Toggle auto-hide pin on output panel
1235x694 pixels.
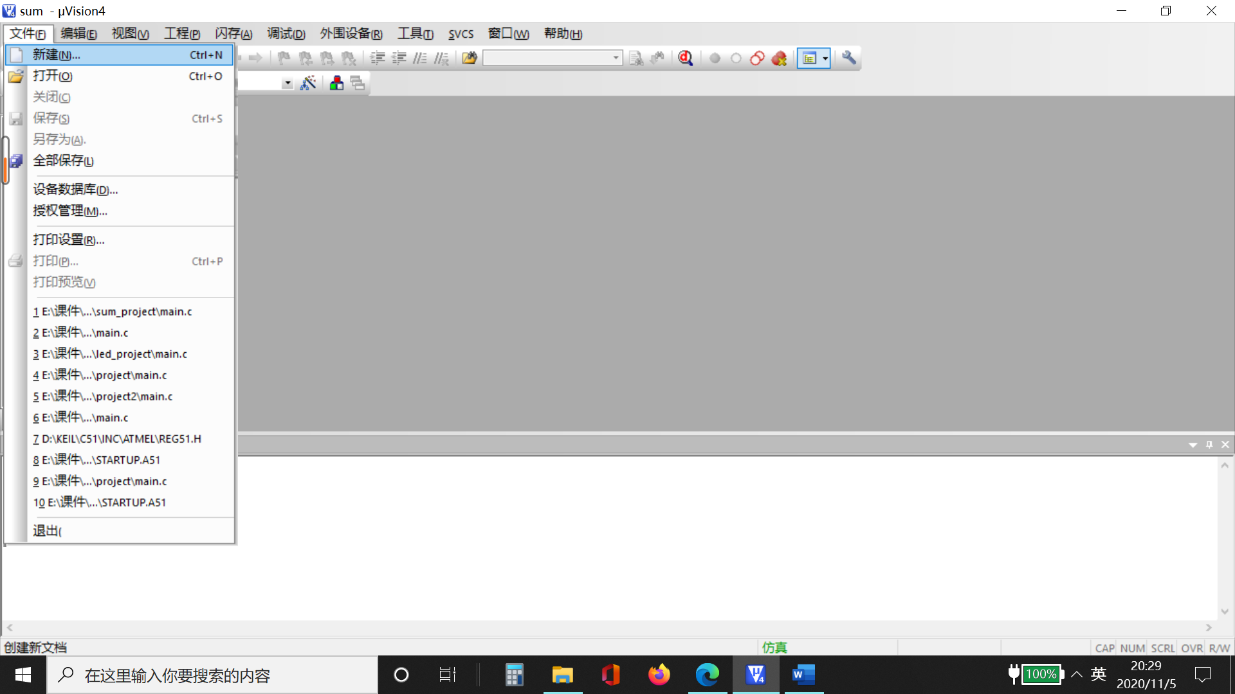point(1209,445)
